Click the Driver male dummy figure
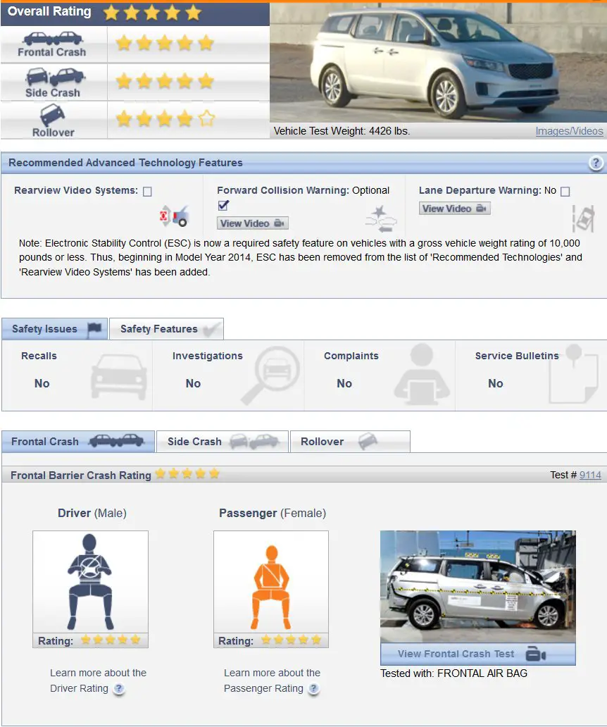The image size is (607, 727). click(90, 581)
